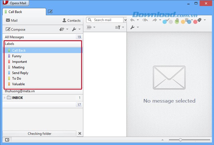Screen dimensions: 214x145
Task: Adjust the zoom slider handle
Action: (x=181, y=140)
